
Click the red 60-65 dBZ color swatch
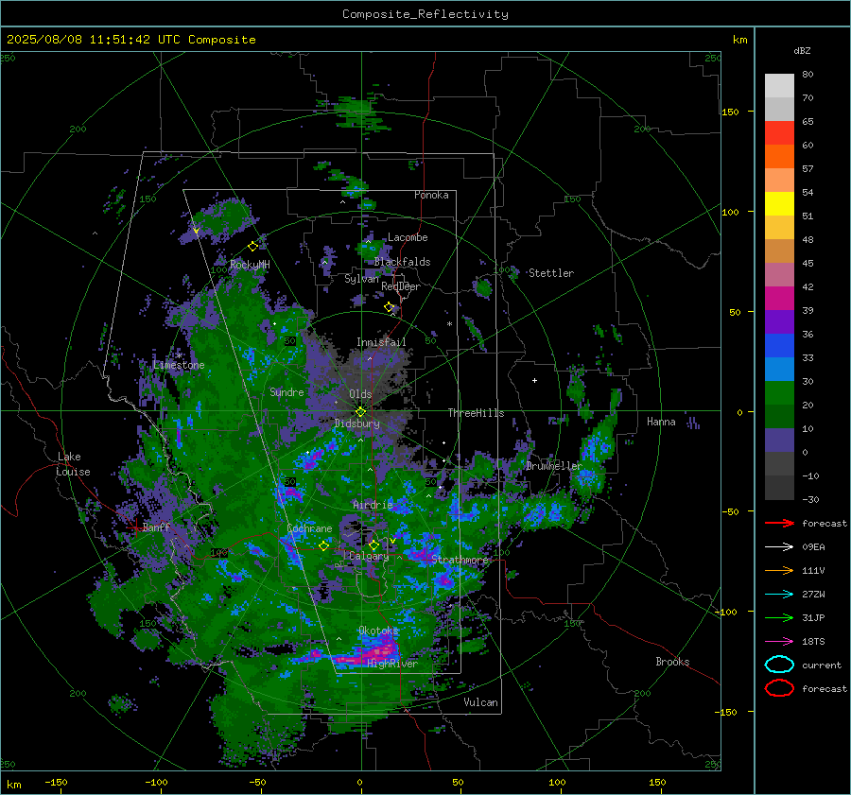[779, 133]
